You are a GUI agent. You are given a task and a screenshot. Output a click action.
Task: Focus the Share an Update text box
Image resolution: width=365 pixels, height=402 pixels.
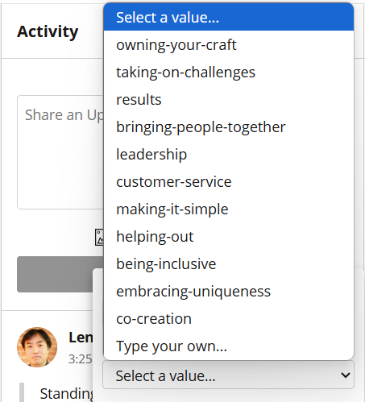(60, 152)
